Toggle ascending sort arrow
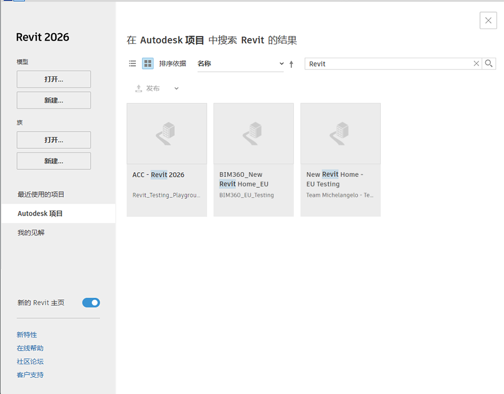 tap(291, 64)
